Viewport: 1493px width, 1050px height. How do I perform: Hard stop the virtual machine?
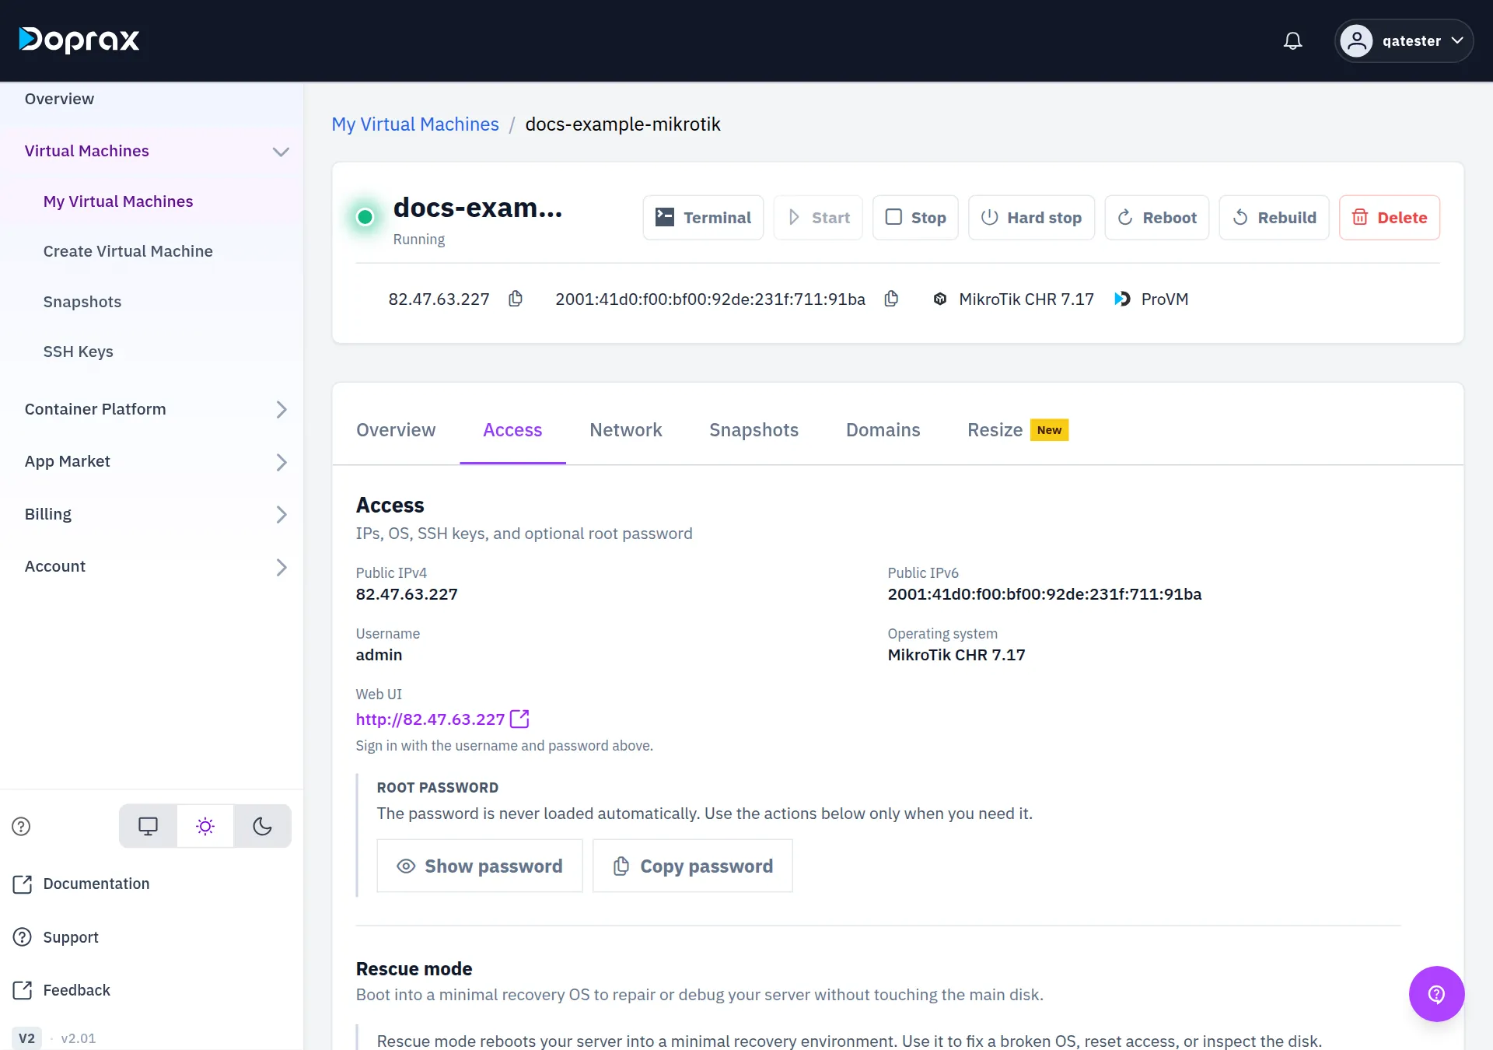pos(1031,218)
